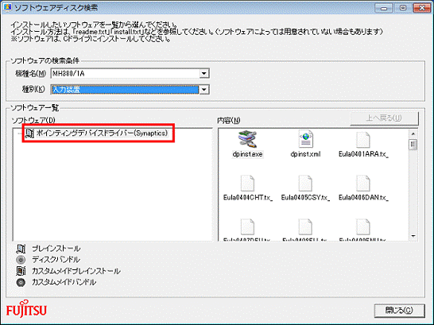The image size is (434, 325).
Task: Click the Eula0401ARA.tx_ file name
Action: pyautogui.click(x=363, y=154)
